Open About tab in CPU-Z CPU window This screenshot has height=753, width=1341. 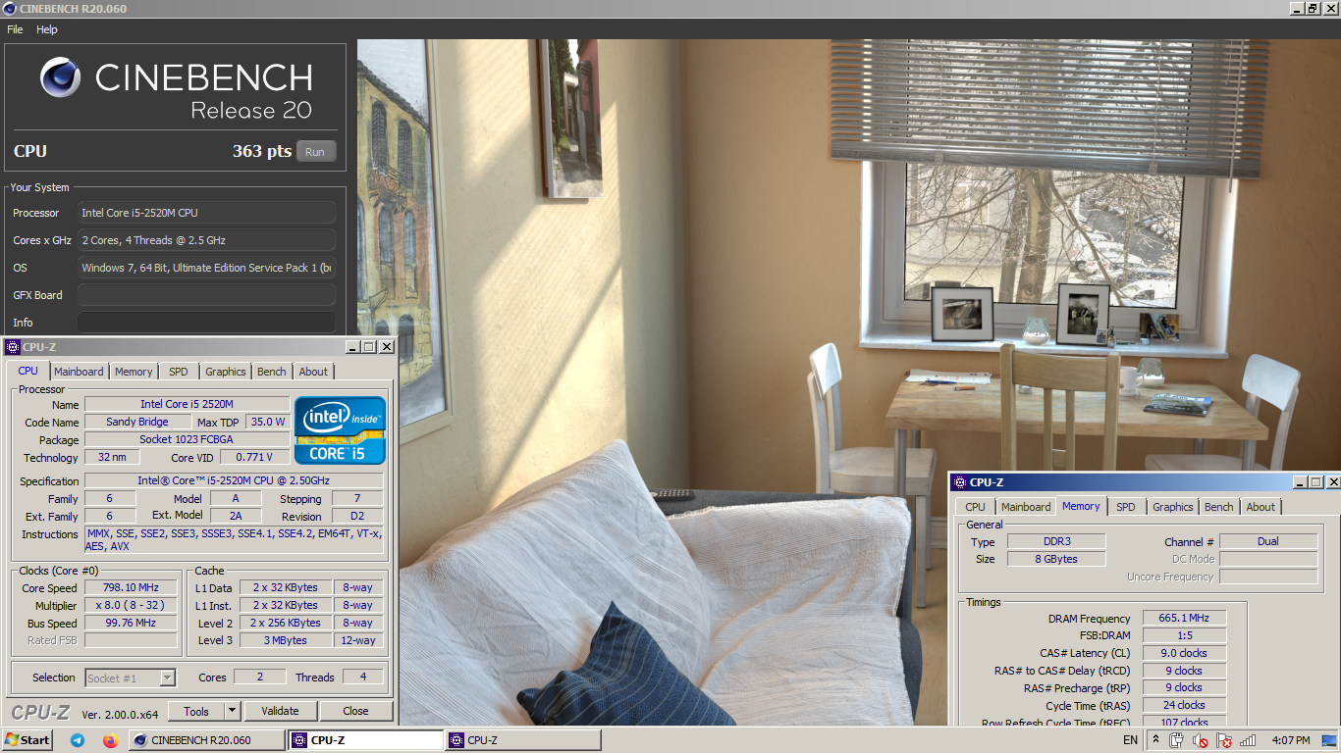pos(313,372)
